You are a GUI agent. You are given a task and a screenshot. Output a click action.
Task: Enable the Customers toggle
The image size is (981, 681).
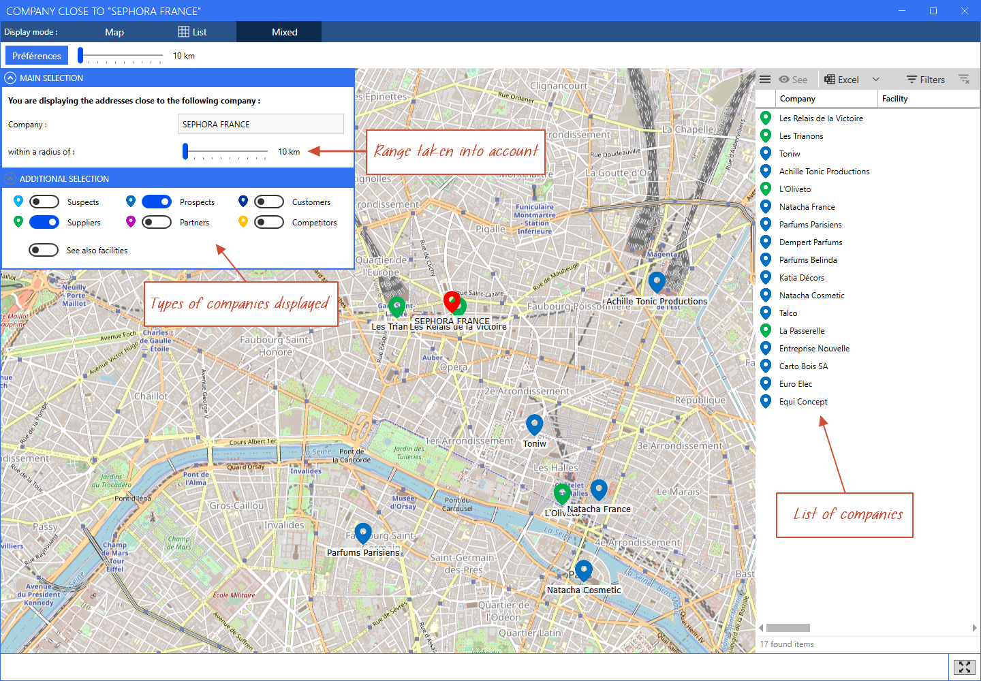[269, 202]
